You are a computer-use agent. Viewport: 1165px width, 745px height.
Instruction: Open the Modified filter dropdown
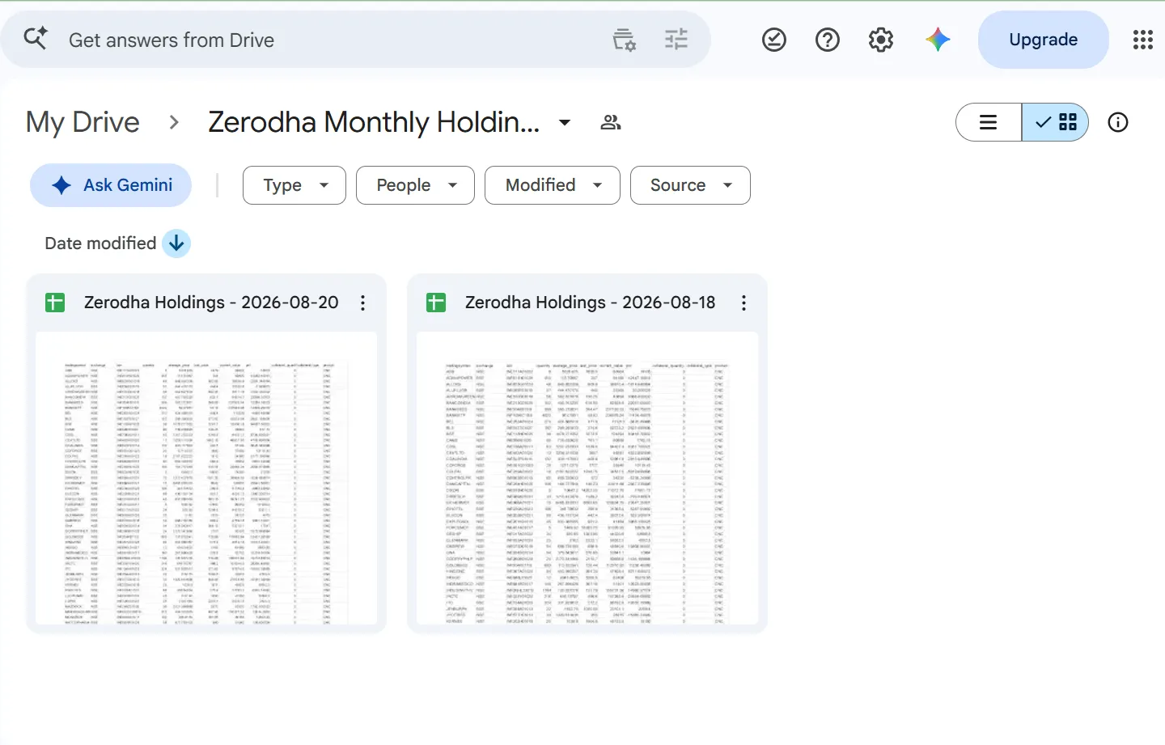click(553, 185)
